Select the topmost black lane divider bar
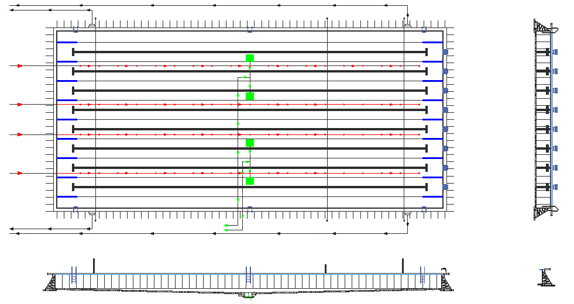This screenshot has height=304, width=574. click(x=250, y=52)
